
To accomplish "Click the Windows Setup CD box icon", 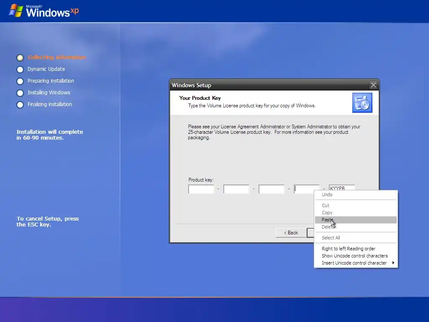I will [362, 103].
